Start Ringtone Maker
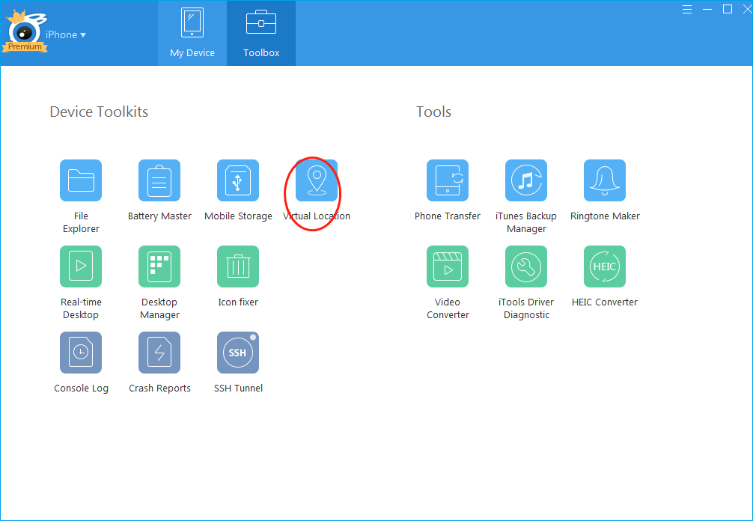Image resolution: width=753 pixels, height=521 pixels. tap(605, 180)
